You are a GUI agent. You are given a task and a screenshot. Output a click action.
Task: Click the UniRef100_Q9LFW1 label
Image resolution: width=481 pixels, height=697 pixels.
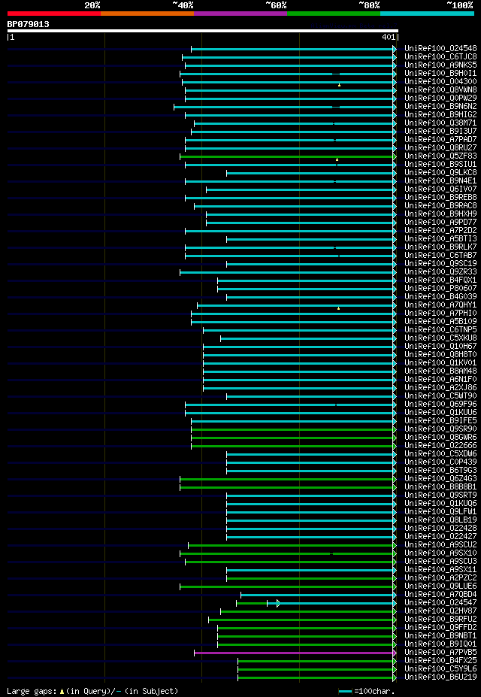point(440,512)
